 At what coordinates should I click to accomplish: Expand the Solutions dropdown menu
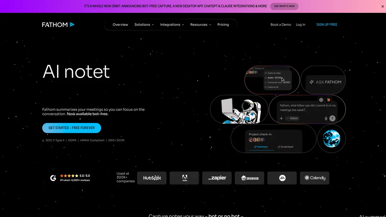pyautogui.click(x=144, y=25)
